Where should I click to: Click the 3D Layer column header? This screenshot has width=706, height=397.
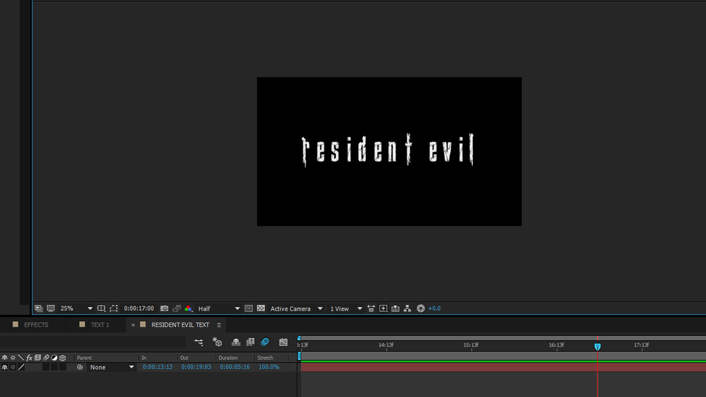click(x=63, y=358)
